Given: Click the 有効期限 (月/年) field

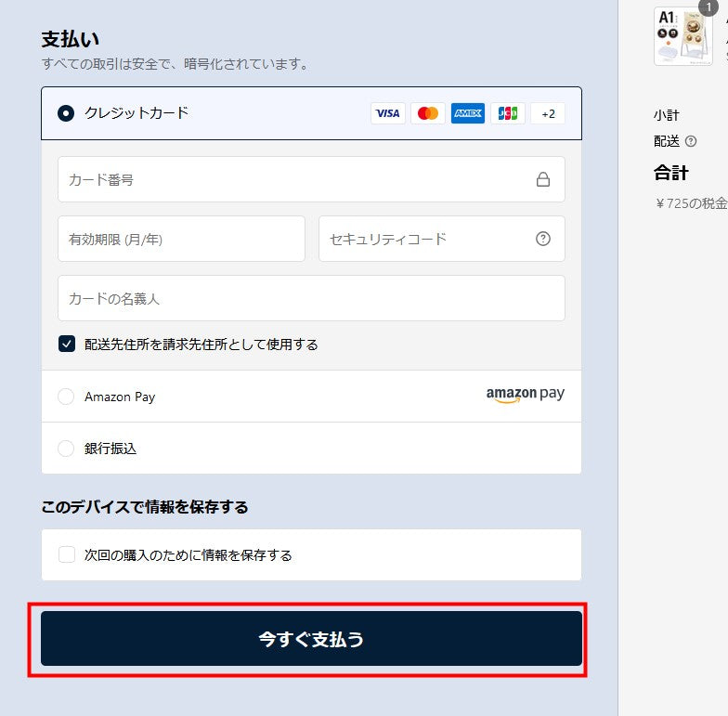Looking at the screenshot, I should [181, 239].
